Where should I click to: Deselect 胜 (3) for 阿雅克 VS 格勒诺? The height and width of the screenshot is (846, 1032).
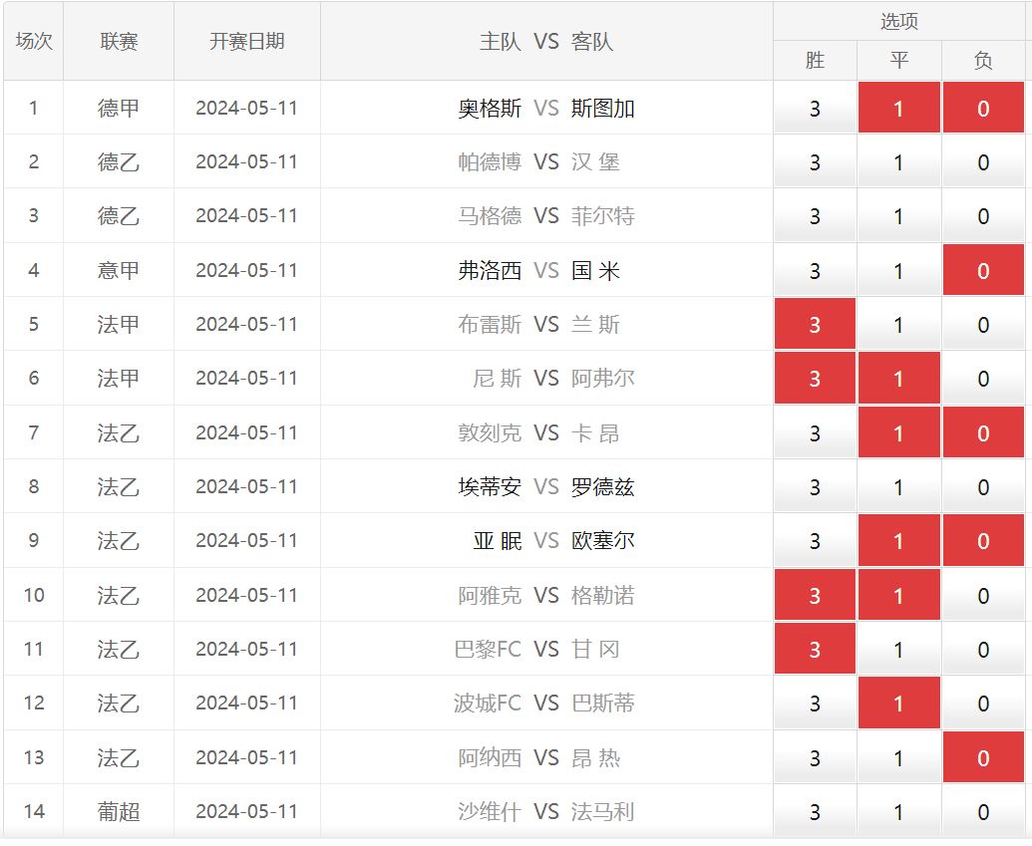[x=815, y=596]
